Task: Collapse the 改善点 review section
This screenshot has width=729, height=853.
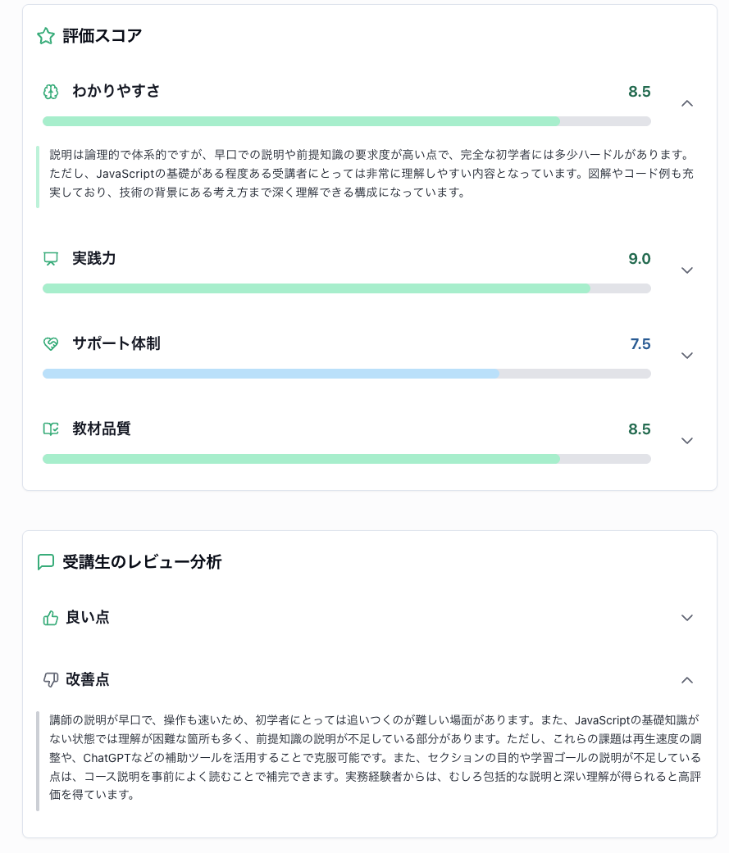Action: pos(687,679)
